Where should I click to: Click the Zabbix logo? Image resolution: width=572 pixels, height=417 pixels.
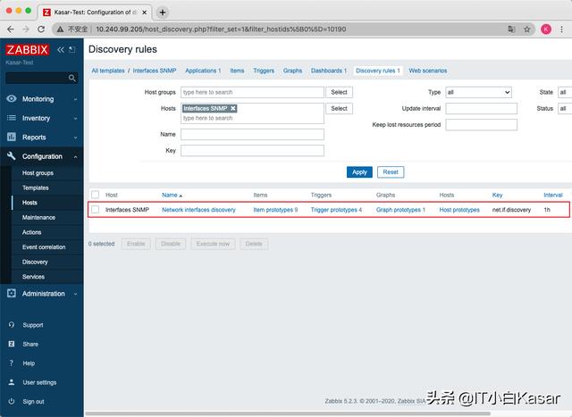click(28, 50)
